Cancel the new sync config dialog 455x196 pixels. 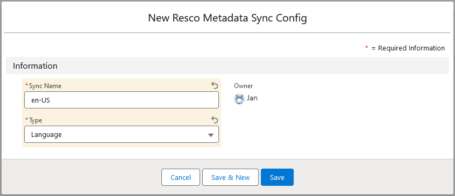click(181, 177)
